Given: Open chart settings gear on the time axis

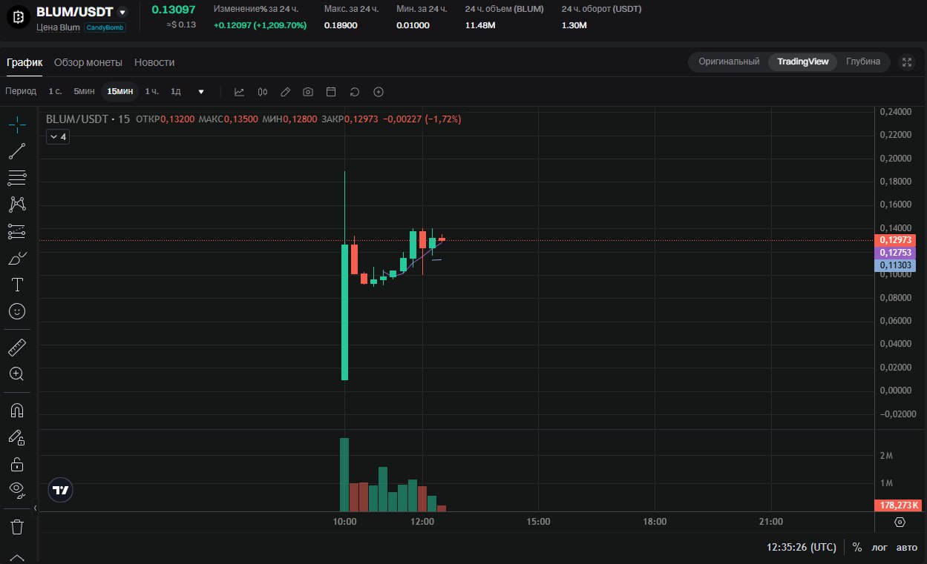Looking at the screenshot, I should [x=900, y=522].
